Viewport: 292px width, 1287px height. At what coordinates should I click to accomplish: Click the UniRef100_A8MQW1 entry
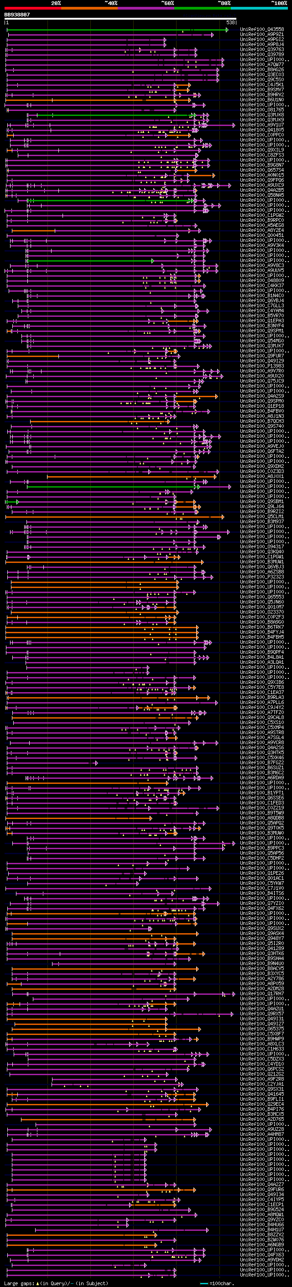pos(262,1215)
